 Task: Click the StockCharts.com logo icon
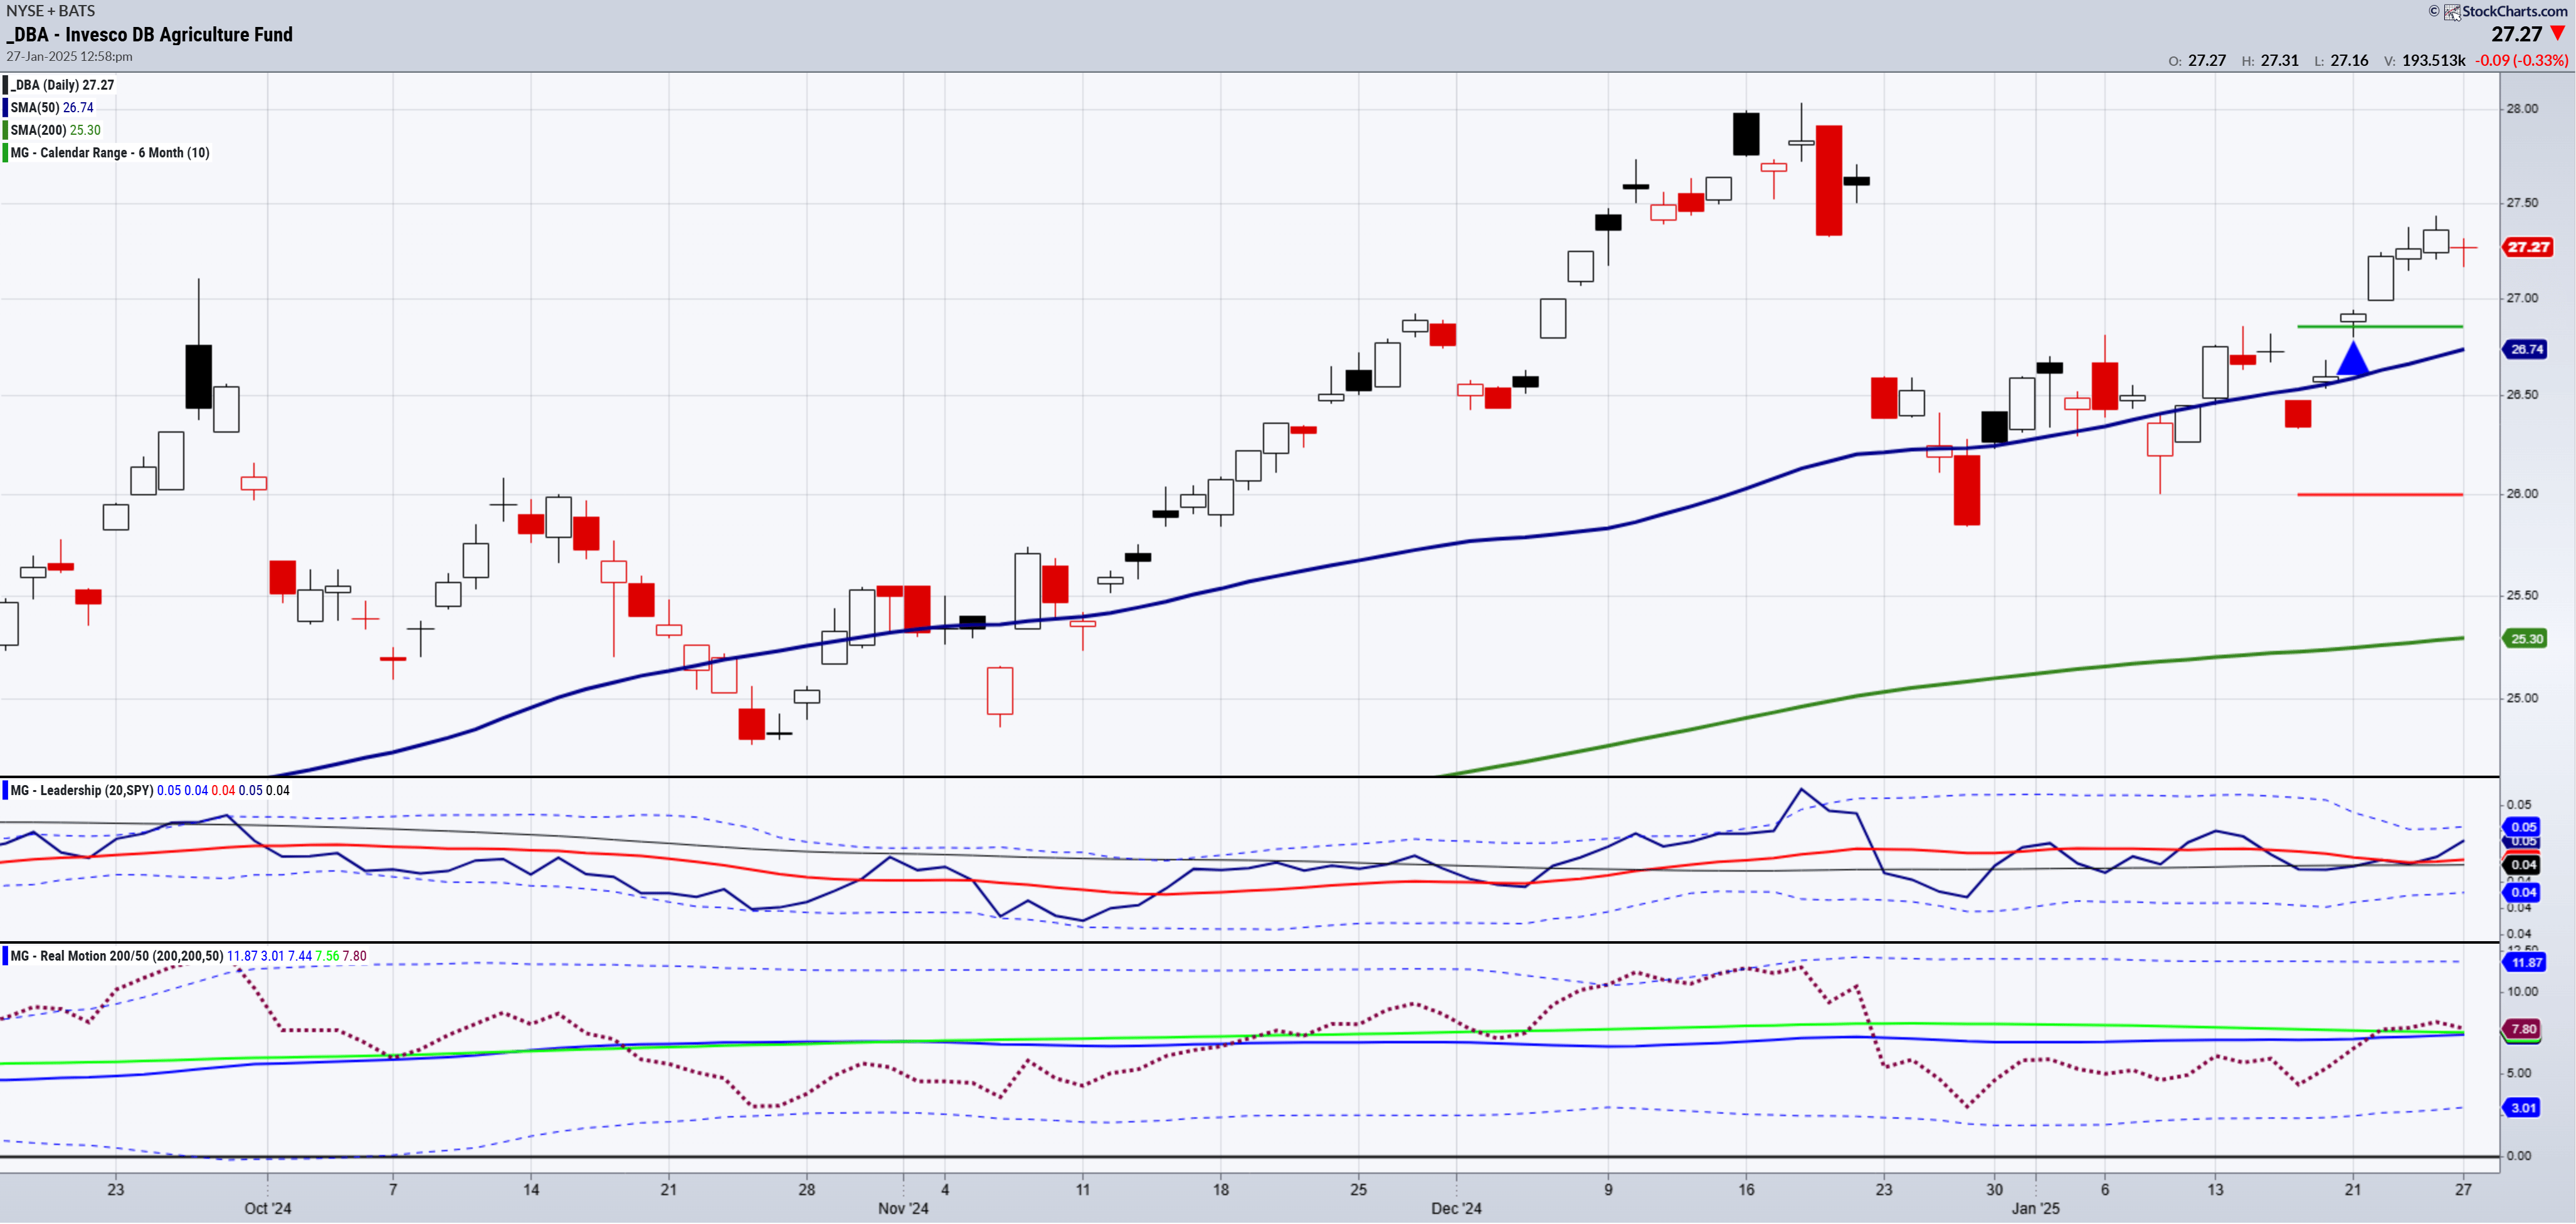pyautogui.click(x=2452, y=11)
